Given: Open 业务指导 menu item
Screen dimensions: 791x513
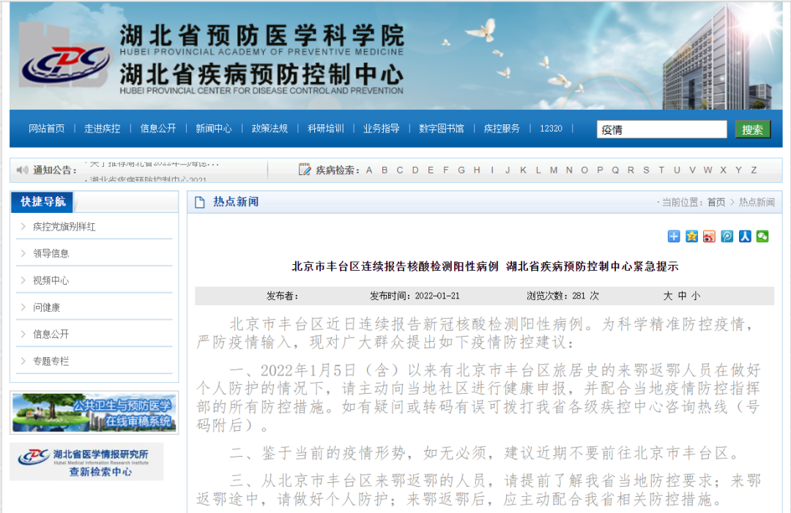Looking at the screenshot, I should [x=382, y=129].
